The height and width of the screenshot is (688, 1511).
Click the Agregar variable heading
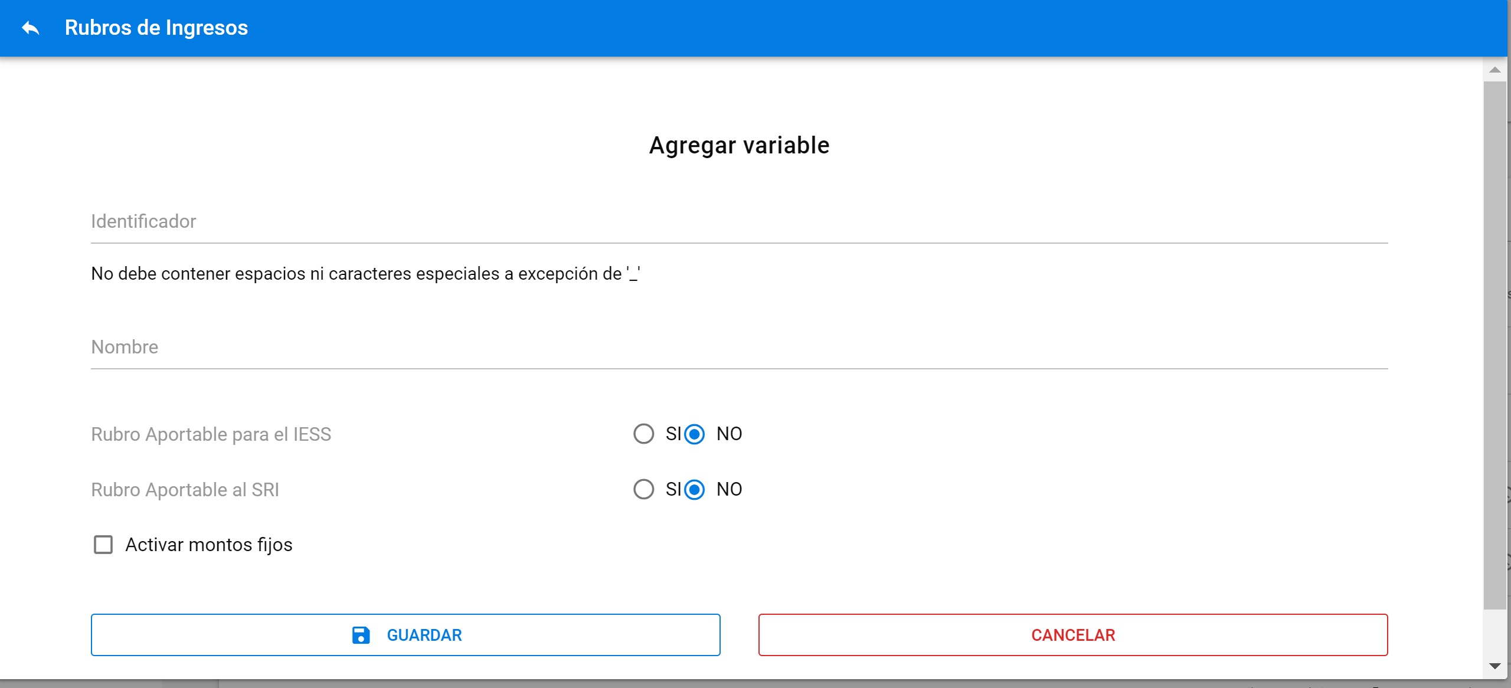click(x=739, y=145)
